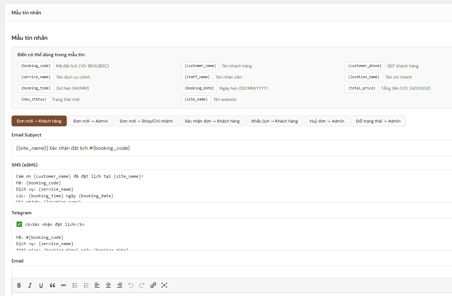Viewport: 452px width, 296px height.
Task: Expand the editor to fullscreen mode
Action: [164, 285]
